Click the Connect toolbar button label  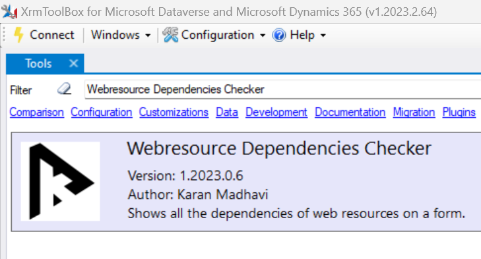click(52, 35)
